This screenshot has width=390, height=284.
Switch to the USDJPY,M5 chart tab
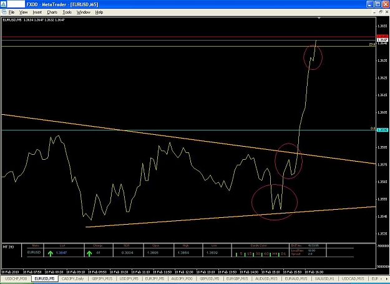[129, 279]
